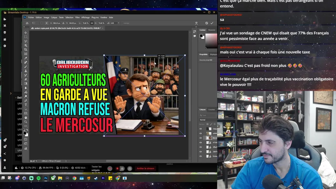Open the Plug-ins menu
336x189 pixels.
pos(95,17)
